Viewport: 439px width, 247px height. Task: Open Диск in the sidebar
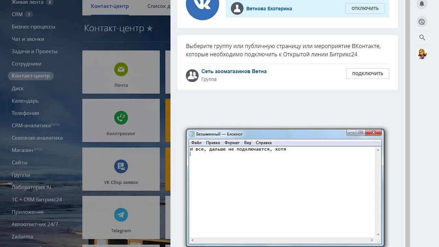click(17, 89)
